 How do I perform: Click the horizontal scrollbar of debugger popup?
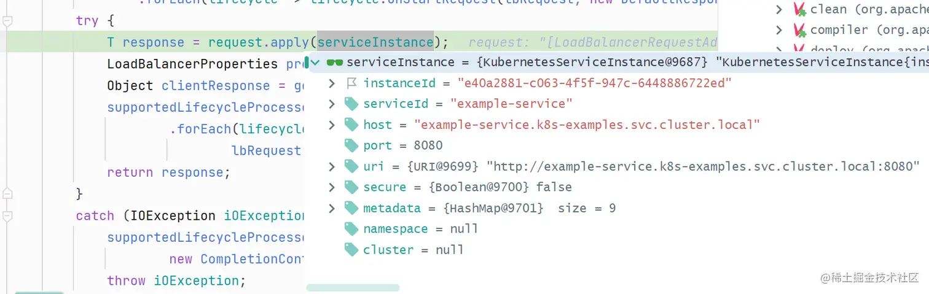[353, 288]
